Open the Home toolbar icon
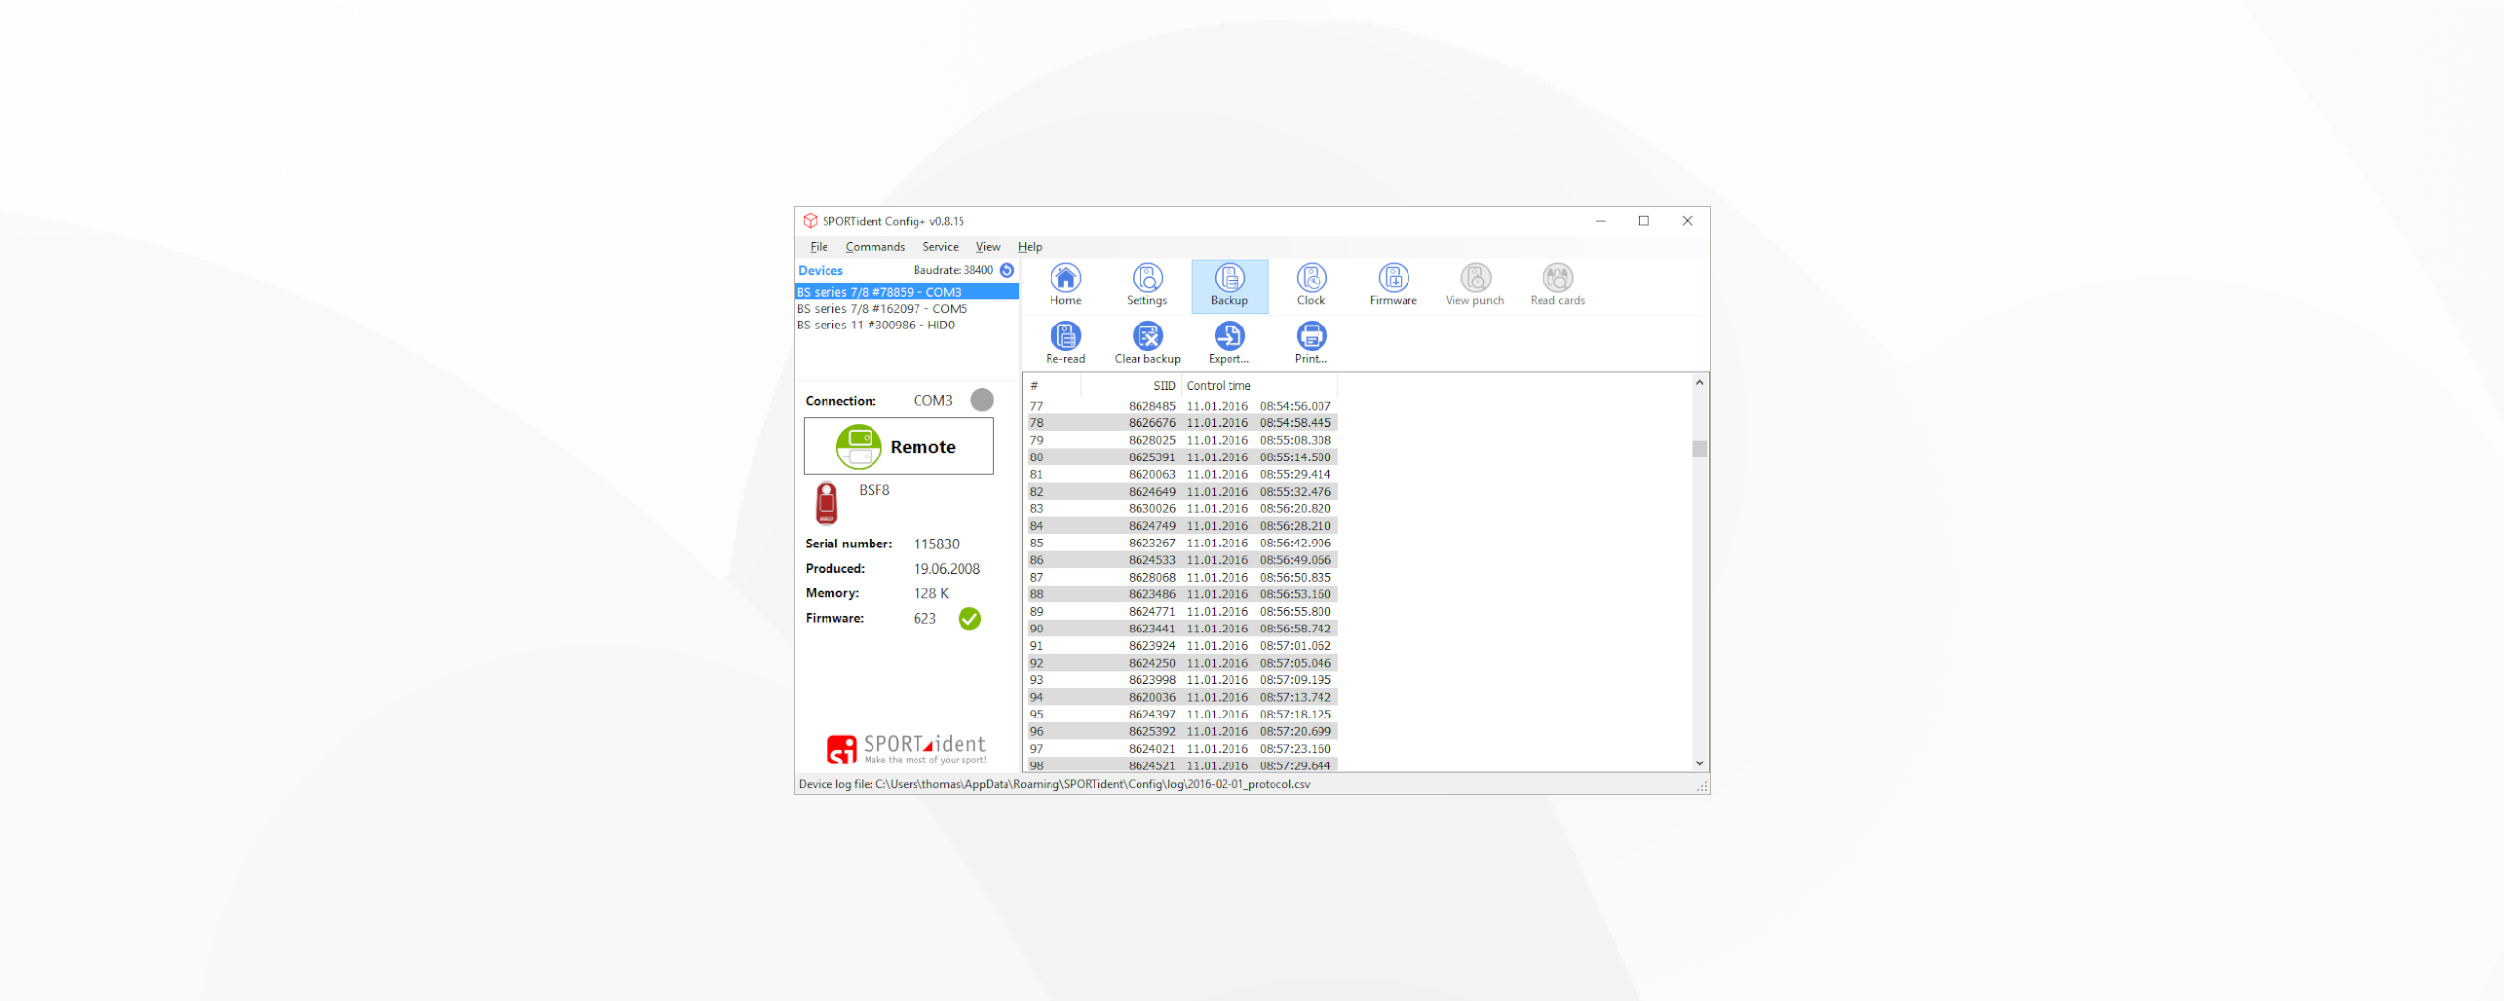Image resolution: width=2504 pixels, height=1001 pixels. click(x=1065, y=284)
